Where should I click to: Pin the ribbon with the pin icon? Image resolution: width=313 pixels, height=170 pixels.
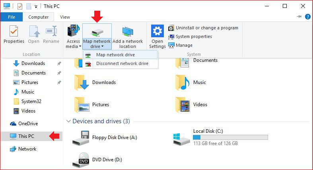pyautogui.click(x=299, y=17)
